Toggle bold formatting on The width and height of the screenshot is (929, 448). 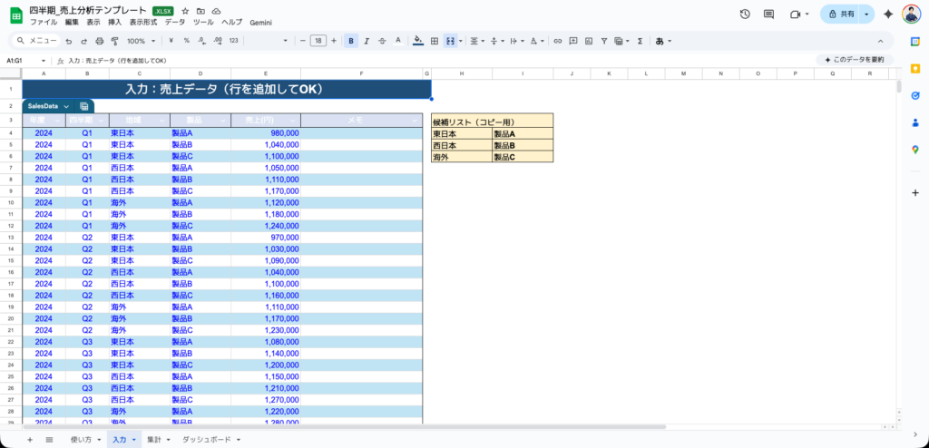pyautogui.click(x=351, y=41)
